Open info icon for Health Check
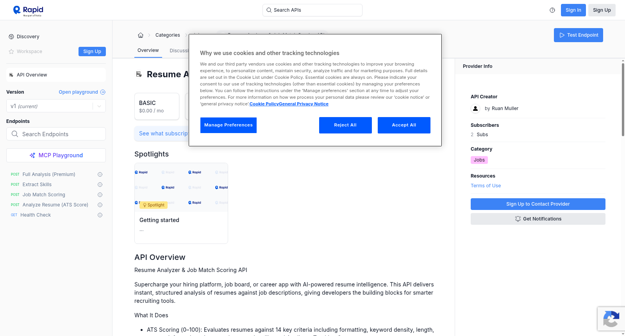Viewport: 625px width, 336px height. (x=100, y=215)
